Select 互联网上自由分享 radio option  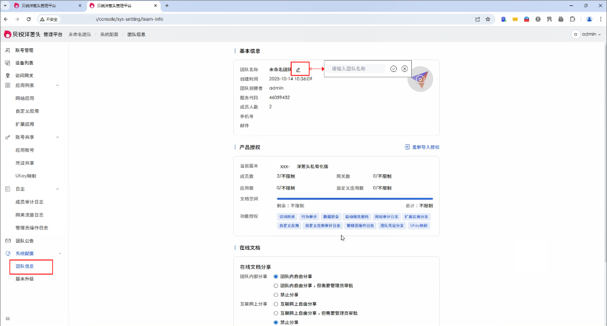click(276, 303)
